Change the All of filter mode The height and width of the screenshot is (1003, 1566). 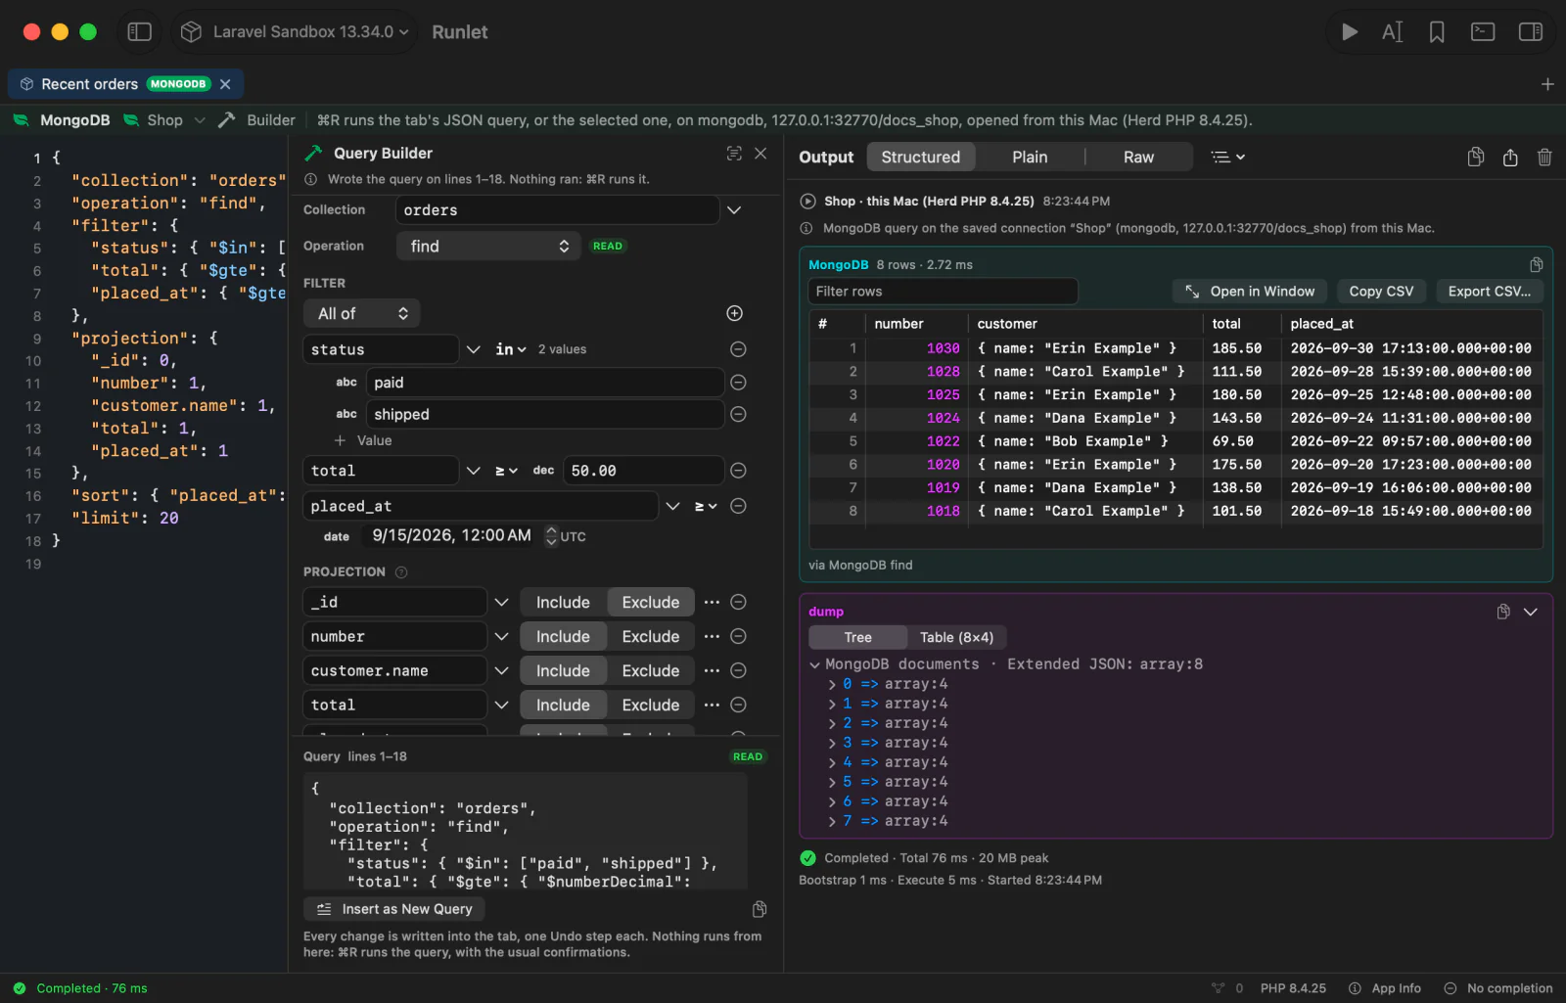362,313
